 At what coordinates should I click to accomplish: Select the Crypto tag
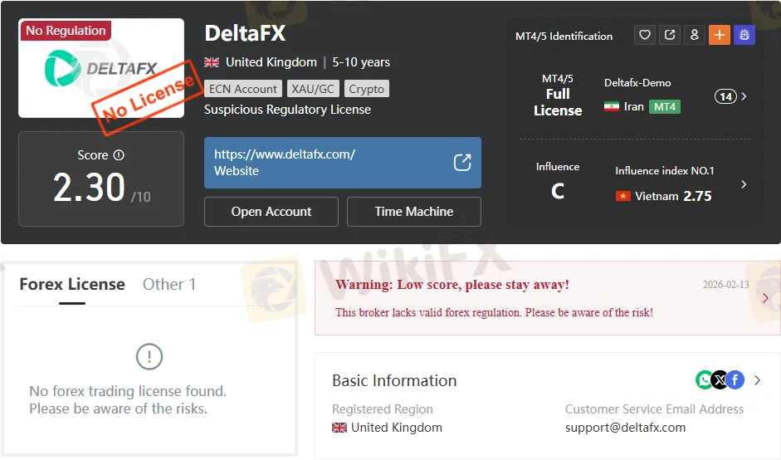point(367,89)
